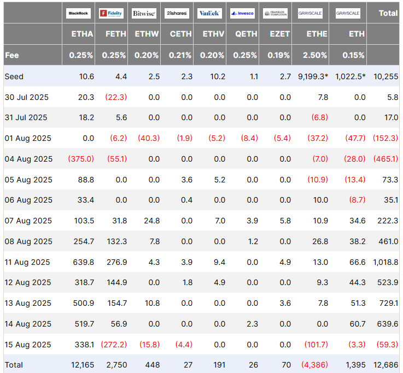Click the Invesco logo

click(x=242, y=13)
